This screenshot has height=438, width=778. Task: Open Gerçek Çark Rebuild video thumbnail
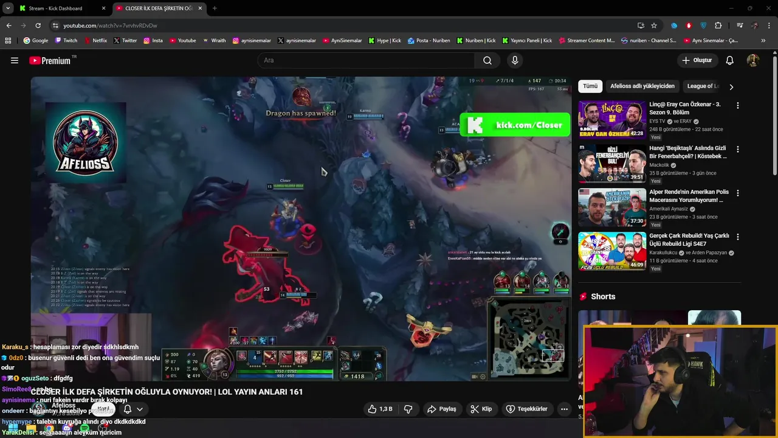pyautogui.click(x=612, y=251)
